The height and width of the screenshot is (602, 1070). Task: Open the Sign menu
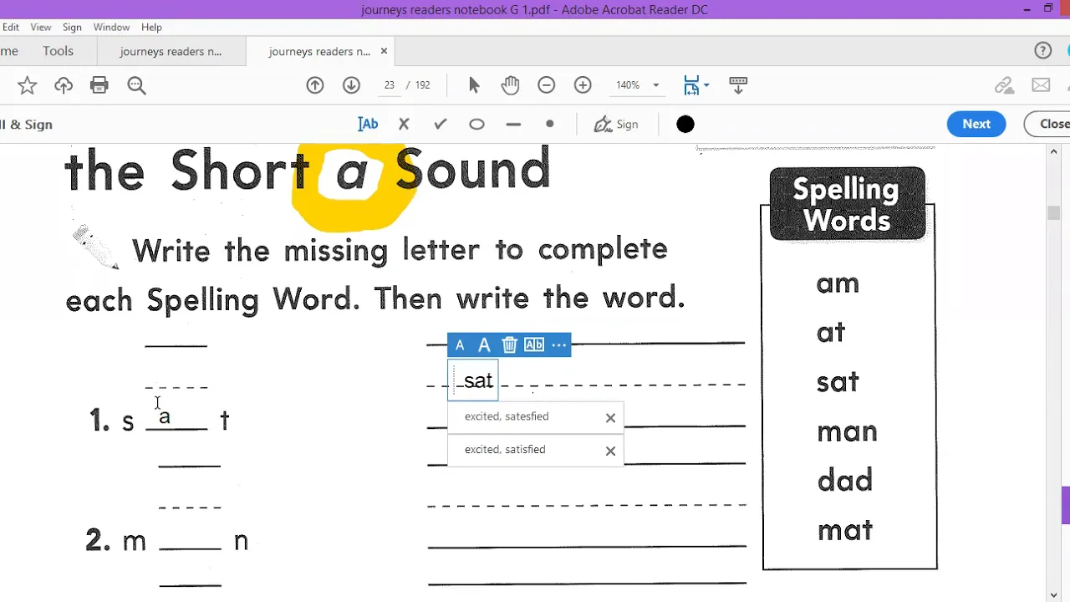click(72, 28)
